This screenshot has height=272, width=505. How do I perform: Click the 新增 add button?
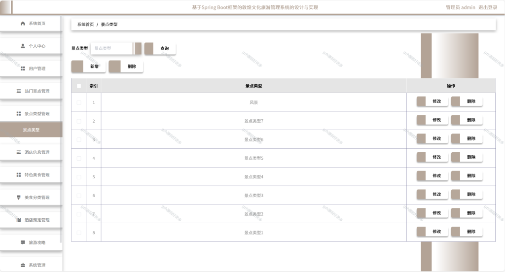coord(88,67)
